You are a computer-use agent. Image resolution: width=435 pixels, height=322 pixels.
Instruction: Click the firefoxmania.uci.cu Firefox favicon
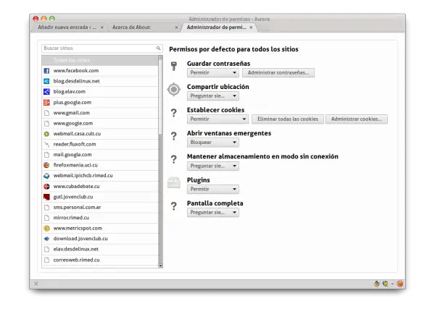tap(46, 165)
